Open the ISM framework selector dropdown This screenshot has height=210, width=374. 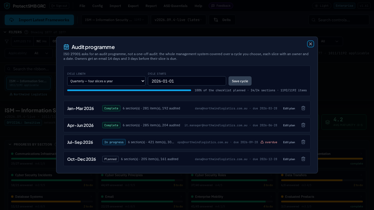click(x=115, y=20)
